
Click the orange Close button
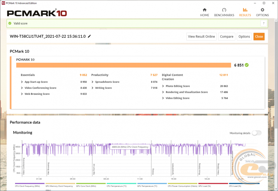coord(259,36)
